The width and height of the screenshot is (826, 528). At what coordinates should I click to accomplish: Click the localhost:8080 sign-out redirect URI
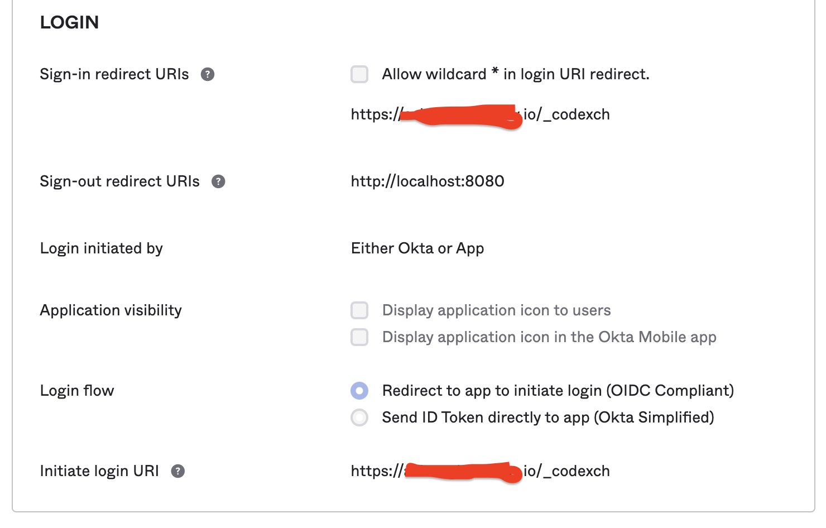pyautogui.click(x=427, y=181)
